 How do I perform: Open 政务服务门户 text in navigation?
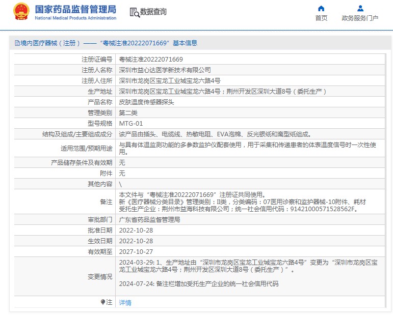point(360,18)
